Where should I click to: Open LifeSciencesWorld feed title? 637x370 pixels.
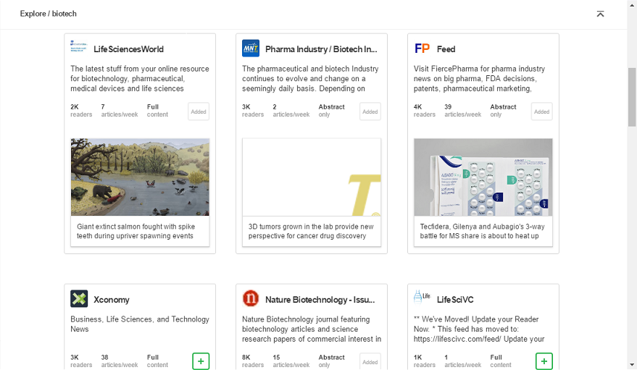[x=128, y=49]
